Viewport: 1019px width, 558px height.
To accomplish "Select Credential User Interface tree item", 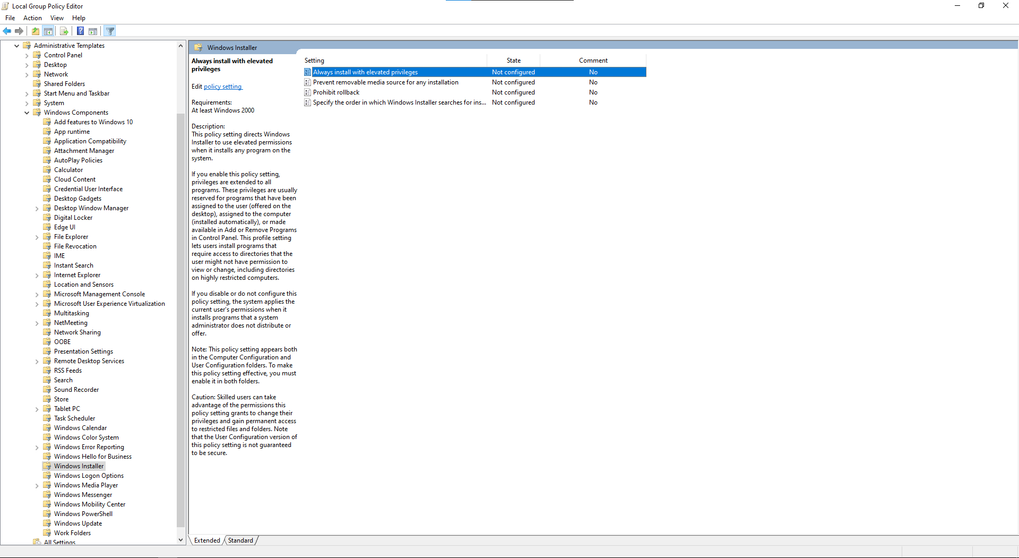I will pos(88,189).
